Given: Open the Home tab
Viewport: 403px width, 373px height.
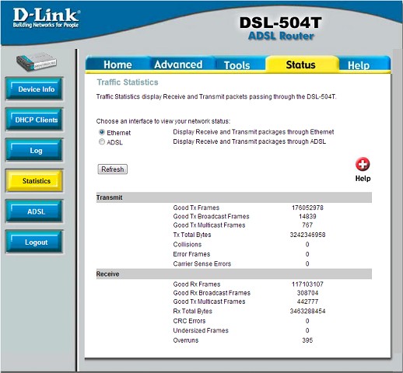Looking at the screenshot, I should [117, 64].
